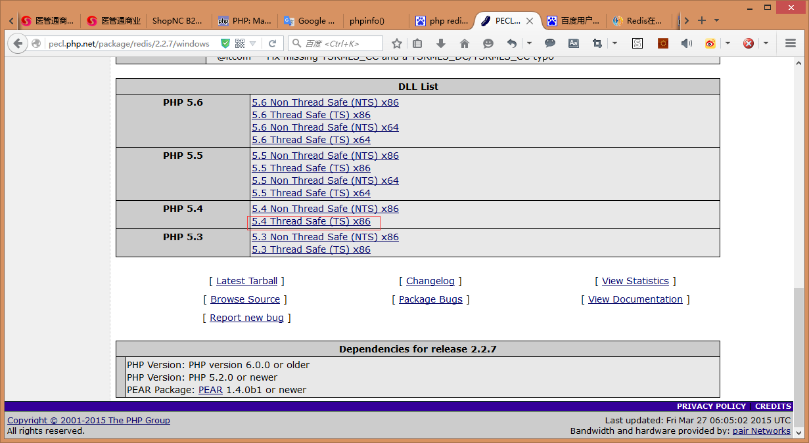Reload the page with refresh icon
Viewport: 809px width, 443px height.
pos(272,43)
